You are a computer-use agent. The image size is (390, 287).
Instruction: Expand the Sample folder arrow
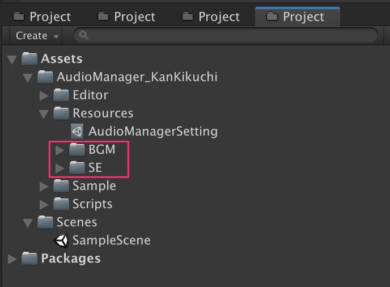click(x=44, y=187)
